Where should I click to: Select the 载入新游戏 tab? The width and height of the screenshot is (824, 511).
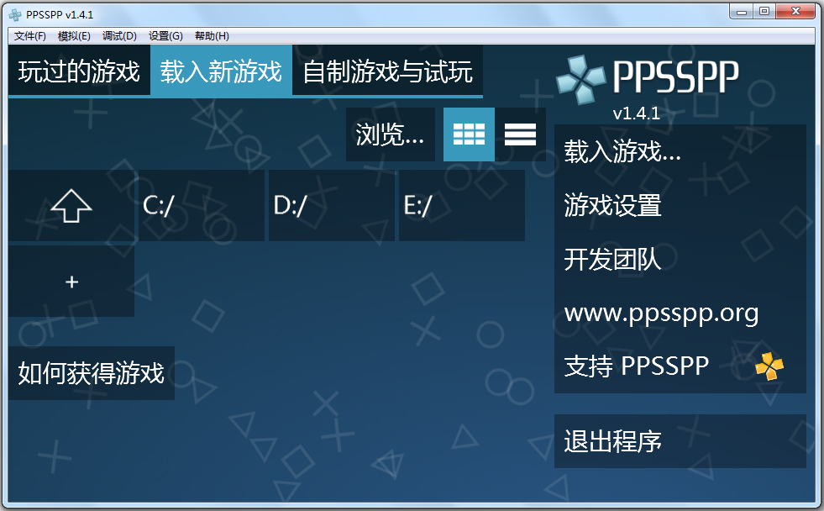pos(221,71)
